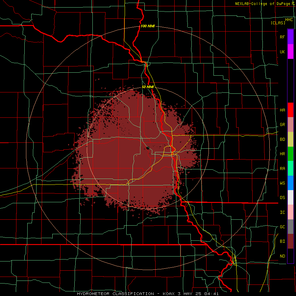The height and width of the screenshot is (296, 296).
Task: Click the 100 NMI range ring label
Action: point(148,26)
